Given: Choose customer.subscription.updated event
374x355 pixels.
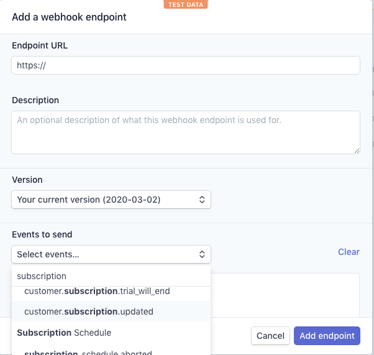Looking at the screenshot, I should click(89, 311).
